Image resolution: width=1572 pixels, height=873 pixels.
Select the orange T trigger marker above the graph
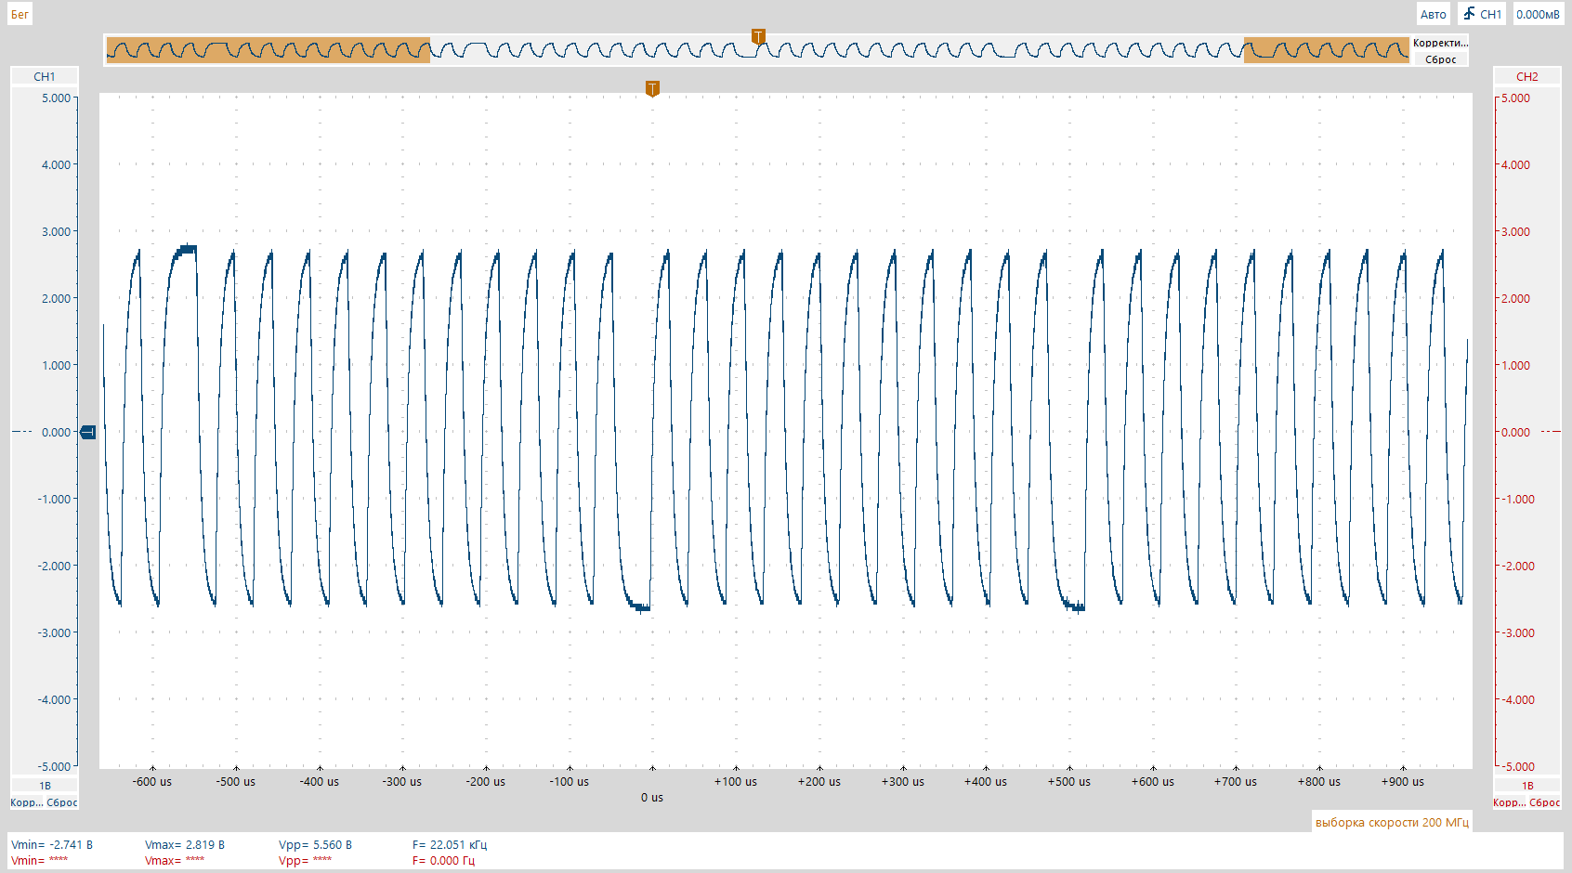(x=652, y=89)
